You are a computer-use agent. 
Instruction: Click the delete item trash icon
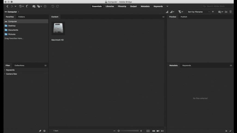click(x=230, y=12)
